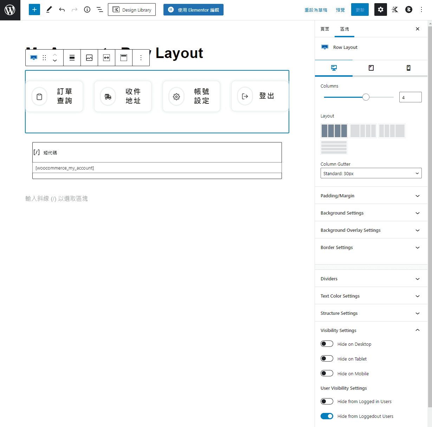The height and width of the screenshot is (427, 432).
Task: Expand Structure Settings panel
Action: pos(371,313)
